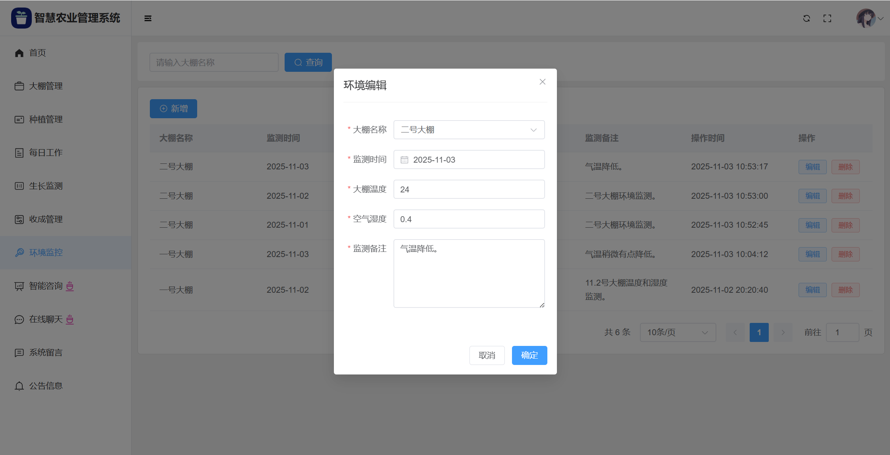Click the sidebar collapse hamburger icon
The image size is (890, 455).
(148, 18)
